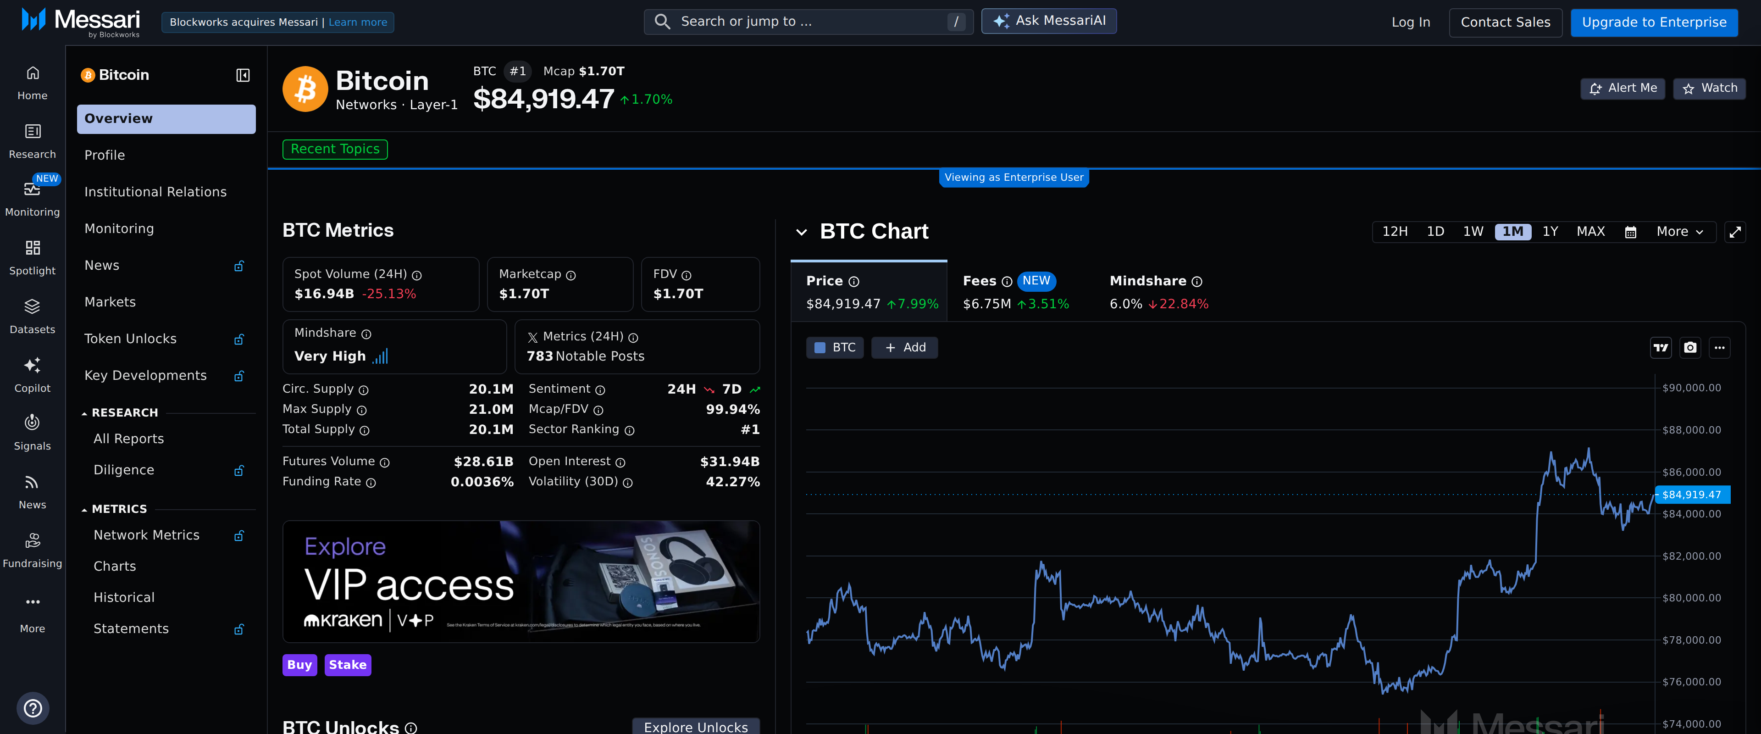This screenshot has width=1761, height=734.
Task: Open Signals in the left rail
Action: [x=32, y=433]
